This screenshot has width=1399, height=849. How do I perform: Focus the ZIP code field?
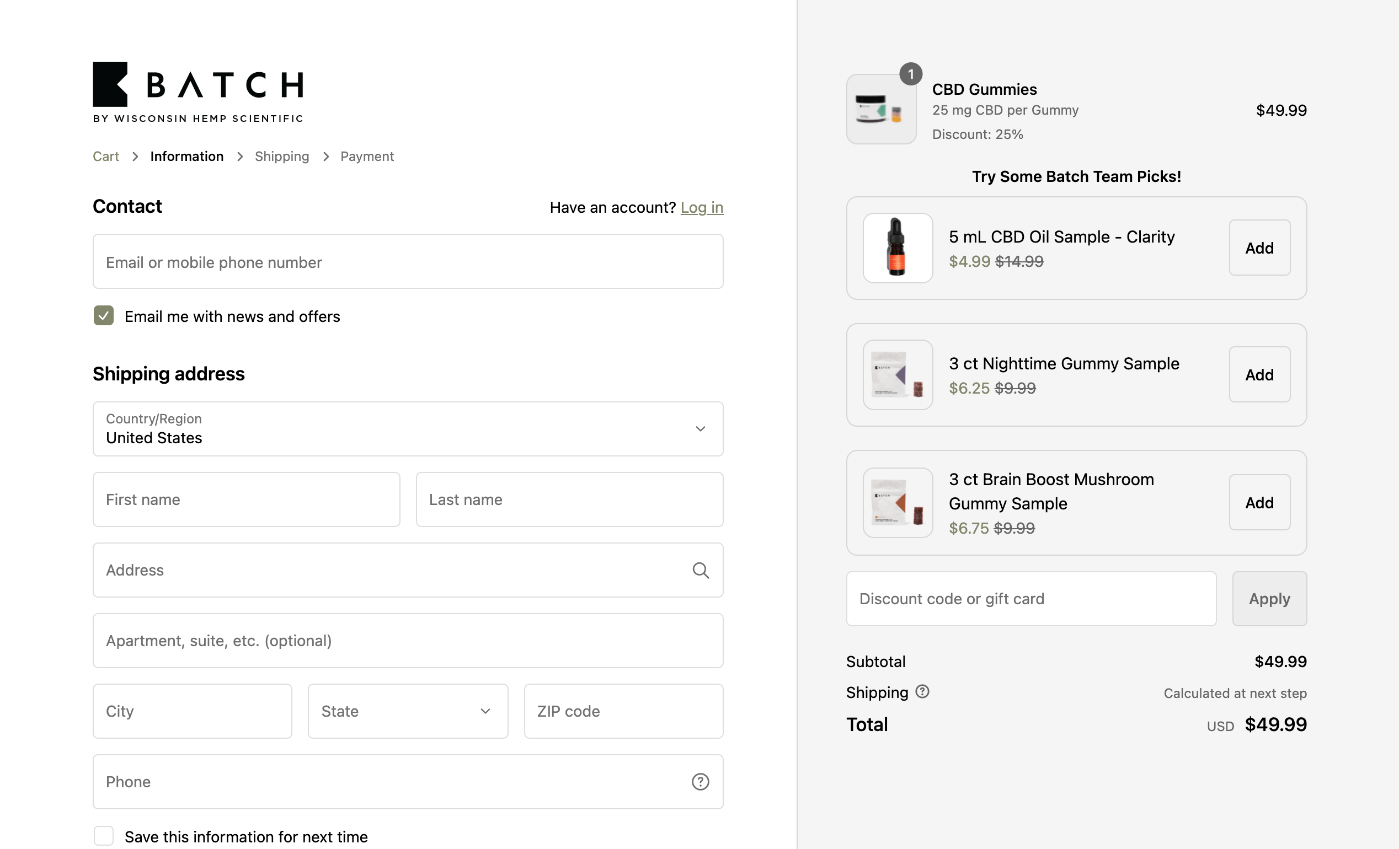(x=623, y=711)
